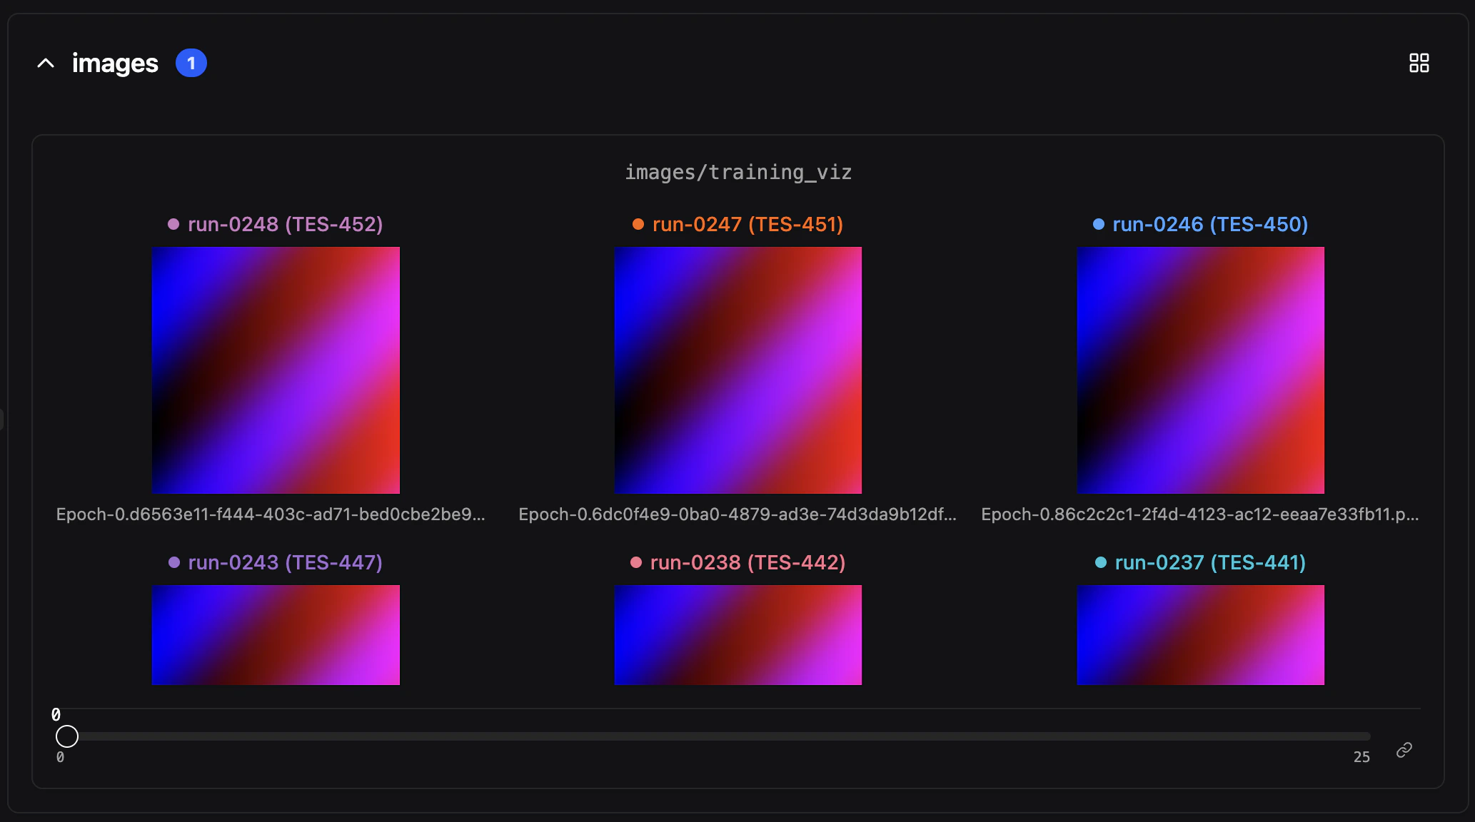1475x822 pixels.
Task: Click run-0243 (TES-447) thumbnail image
Action: [x=276, y=634]
